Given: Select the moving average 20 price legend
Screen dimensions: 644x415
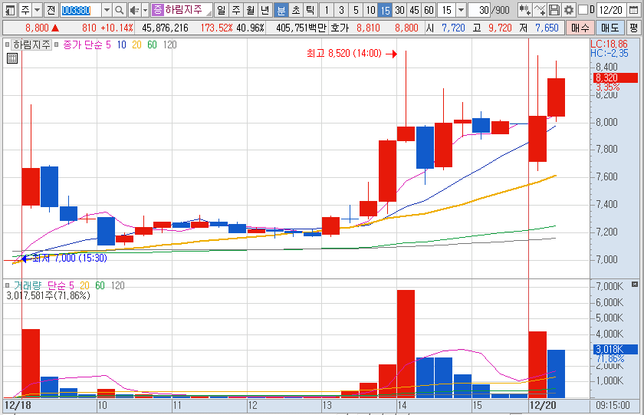Looking at the screenshot, I should 136,44.
